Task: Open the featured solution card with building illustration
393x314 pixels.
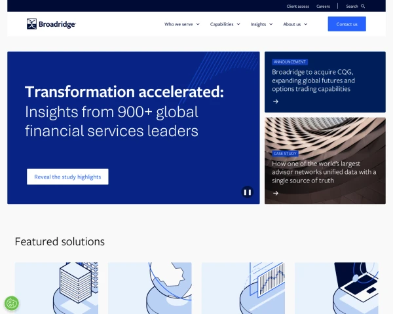Action: coord(56,288)
